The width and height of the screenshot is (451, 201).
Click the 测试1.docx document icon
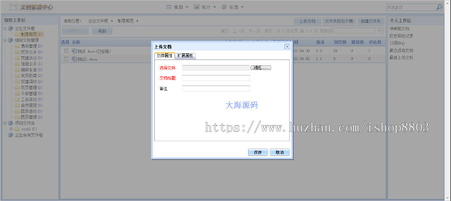pyautogui.click(x=74, y=59)
